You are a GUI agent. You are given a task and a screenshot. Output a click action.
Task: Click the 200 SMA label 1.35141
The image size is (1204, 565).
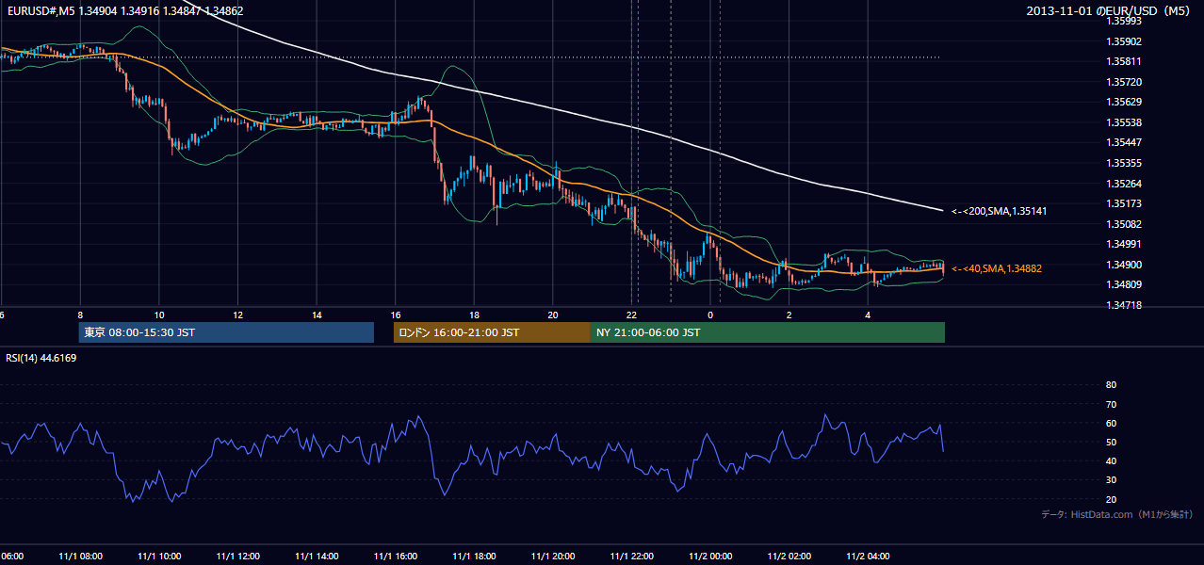point(1000,212)
